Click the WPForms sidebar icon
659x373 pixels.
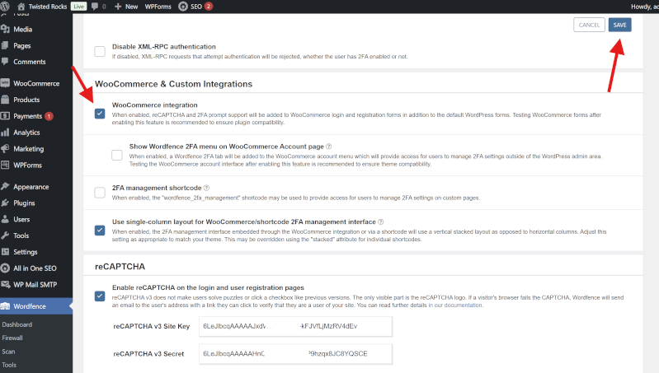click(x=5, y=165)
